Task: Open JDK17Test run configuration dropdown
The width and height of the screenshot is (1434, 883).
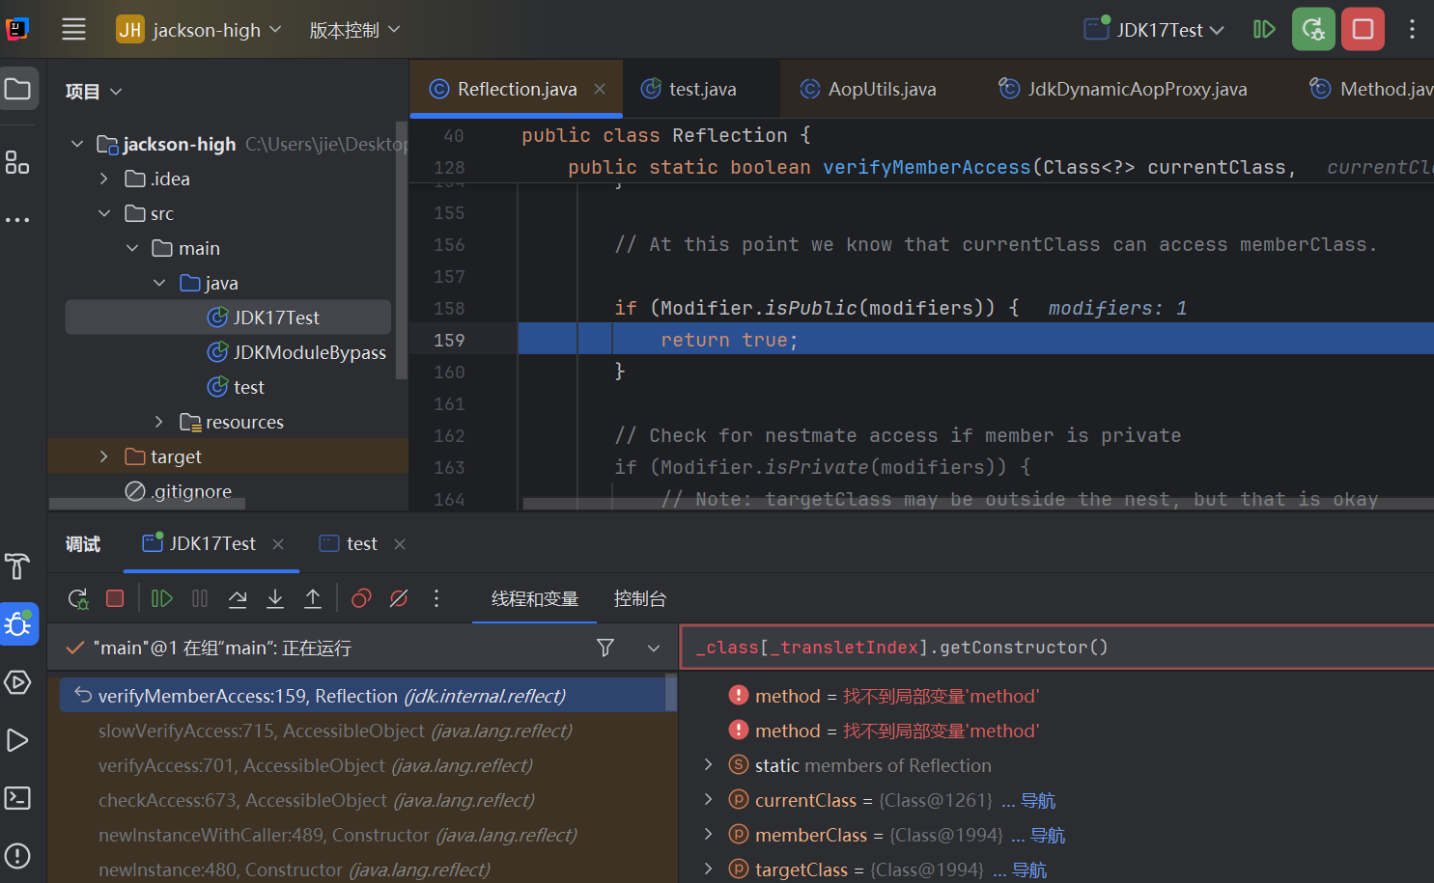Action: [1154, 30]
